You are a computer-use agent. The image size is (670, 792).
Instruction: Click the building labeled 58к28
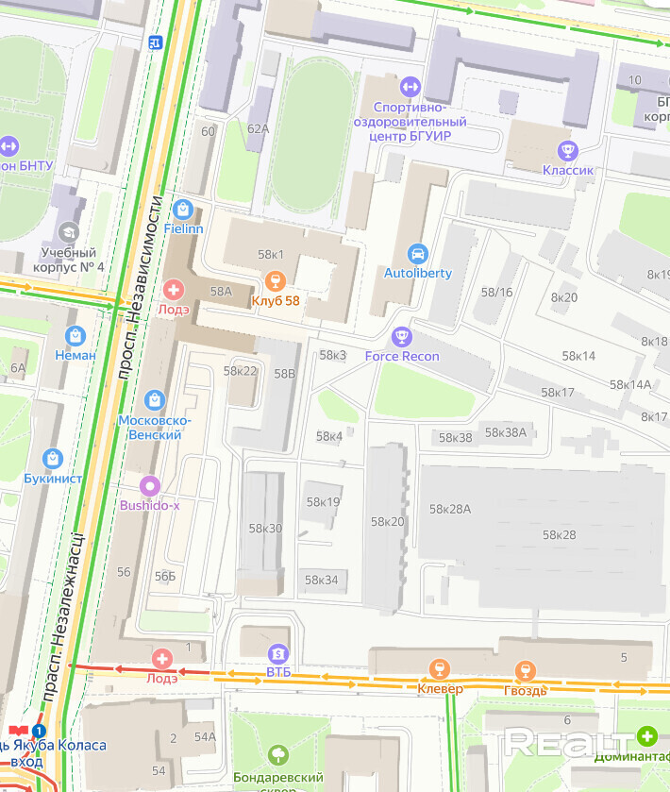(x=559, y=535)
